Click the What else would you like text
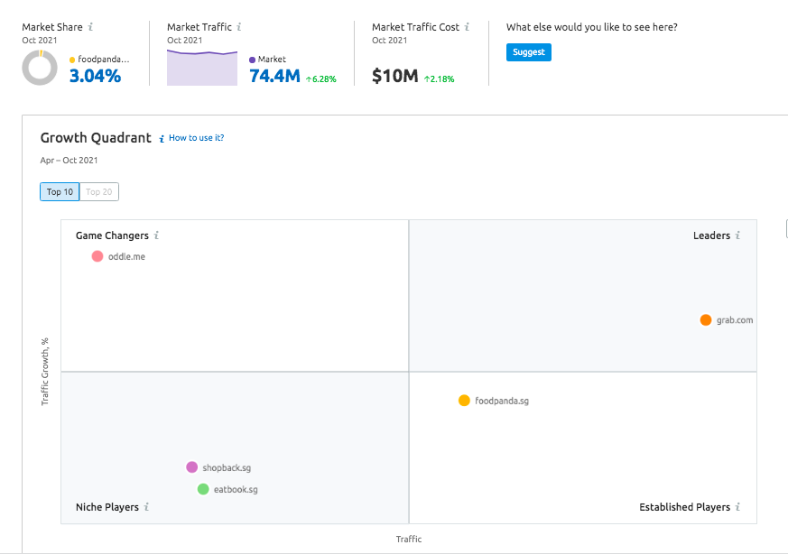The height and width of the screenshot is (554, 788). point(591,27)
